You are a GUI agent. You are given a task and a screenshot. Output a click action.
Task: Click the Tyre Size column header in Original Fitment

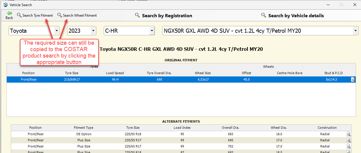71,73
